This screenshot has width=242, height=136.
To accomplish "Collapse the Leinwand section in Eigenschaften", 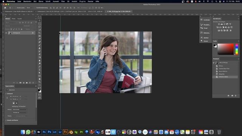I will pyautogui.click(x=6, y=94).
